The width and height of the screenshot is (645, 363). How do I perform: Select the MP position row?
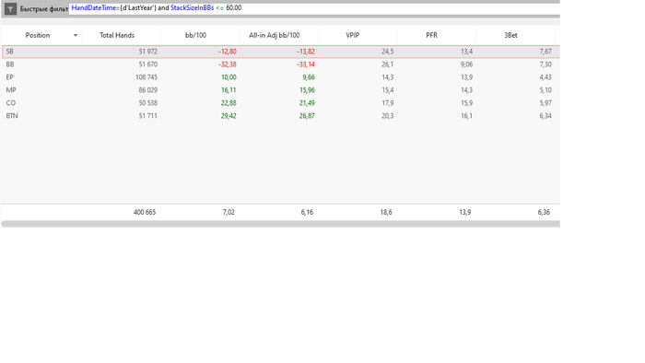coord(280,90)
